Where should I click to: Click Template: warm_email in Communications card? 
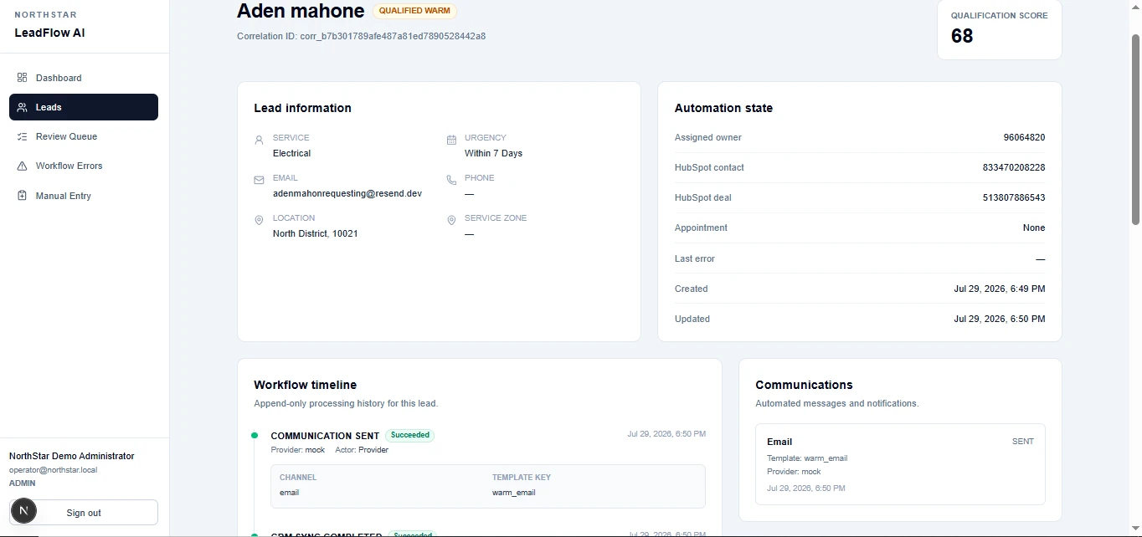(807, 458)
